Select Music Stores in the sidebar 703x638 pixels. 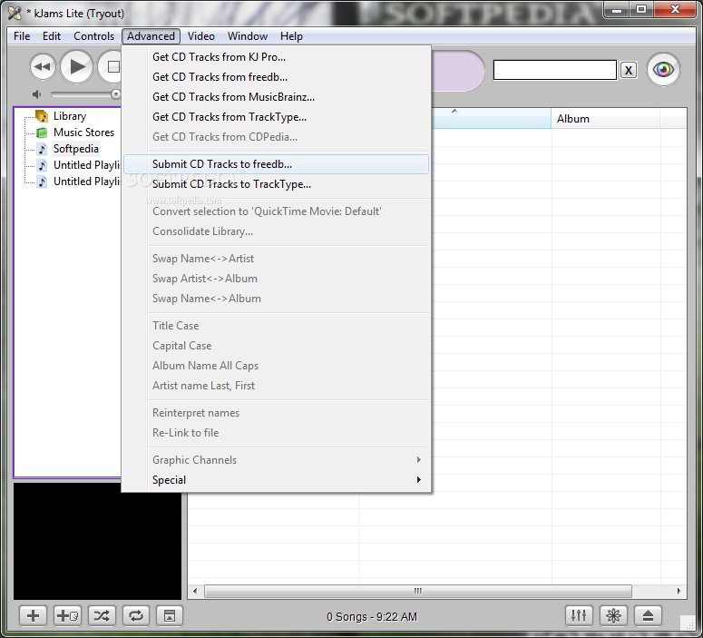click(83, 133)
